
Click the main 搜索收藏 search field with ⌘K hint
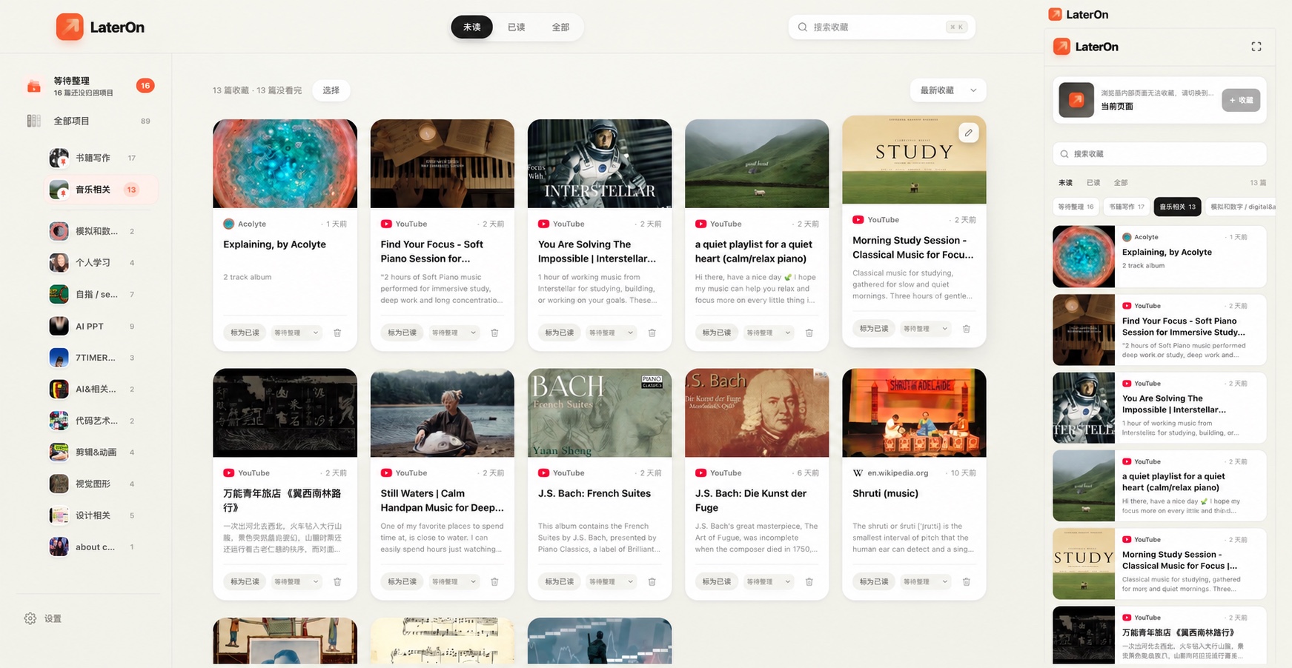pos(881,27)
